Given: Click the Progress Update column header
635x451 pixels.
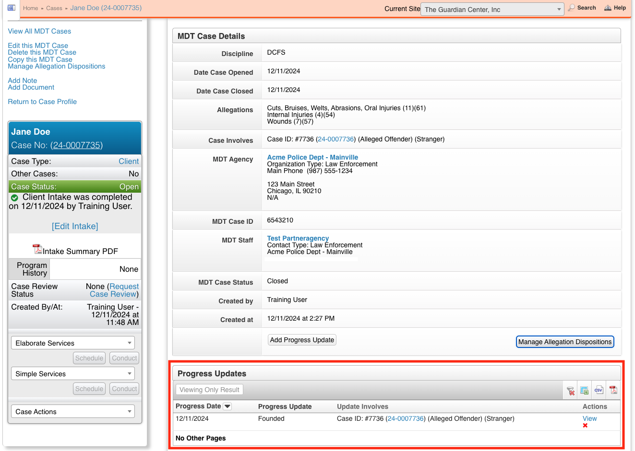Looking at the screenshot, I should coord(285,406).
